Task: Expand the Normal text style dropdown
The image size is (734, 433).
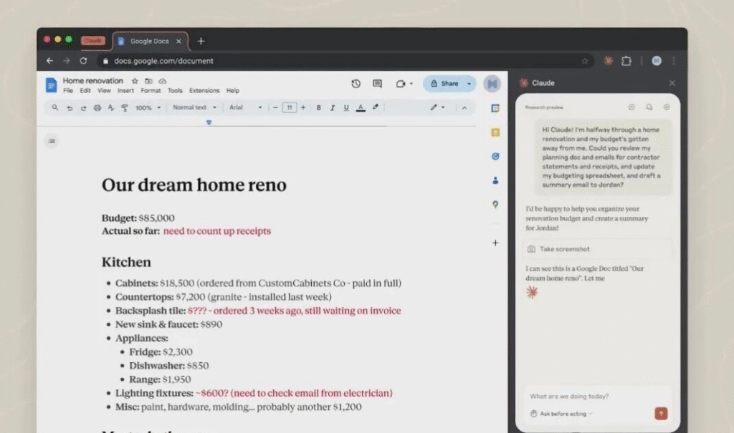Action: [x=194, y=108]
